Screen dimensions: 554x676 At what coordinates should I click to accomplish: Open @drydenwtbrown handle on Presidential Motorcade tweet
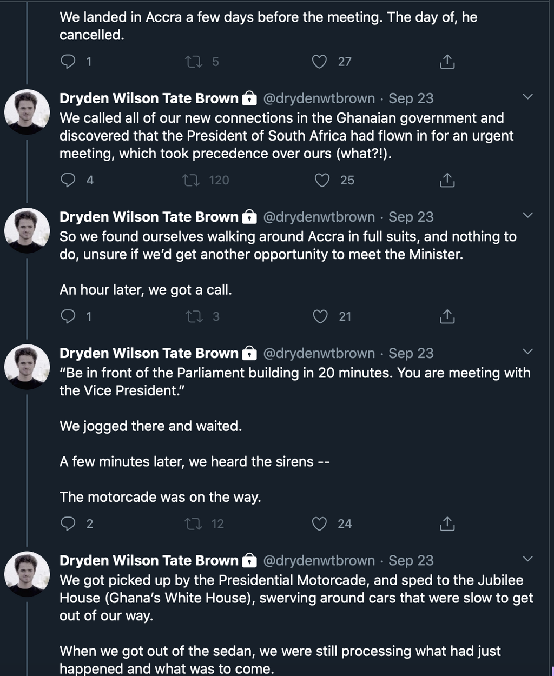coord(319,560)
